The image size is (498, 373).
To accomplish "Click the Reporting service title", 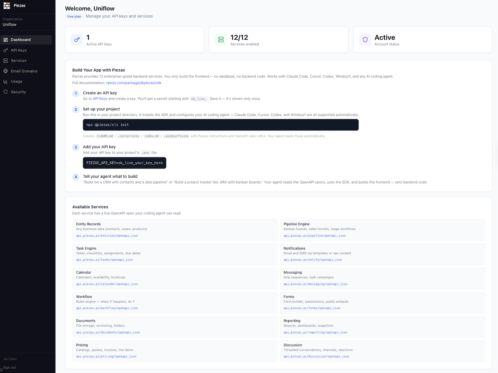I will point(292,321).
